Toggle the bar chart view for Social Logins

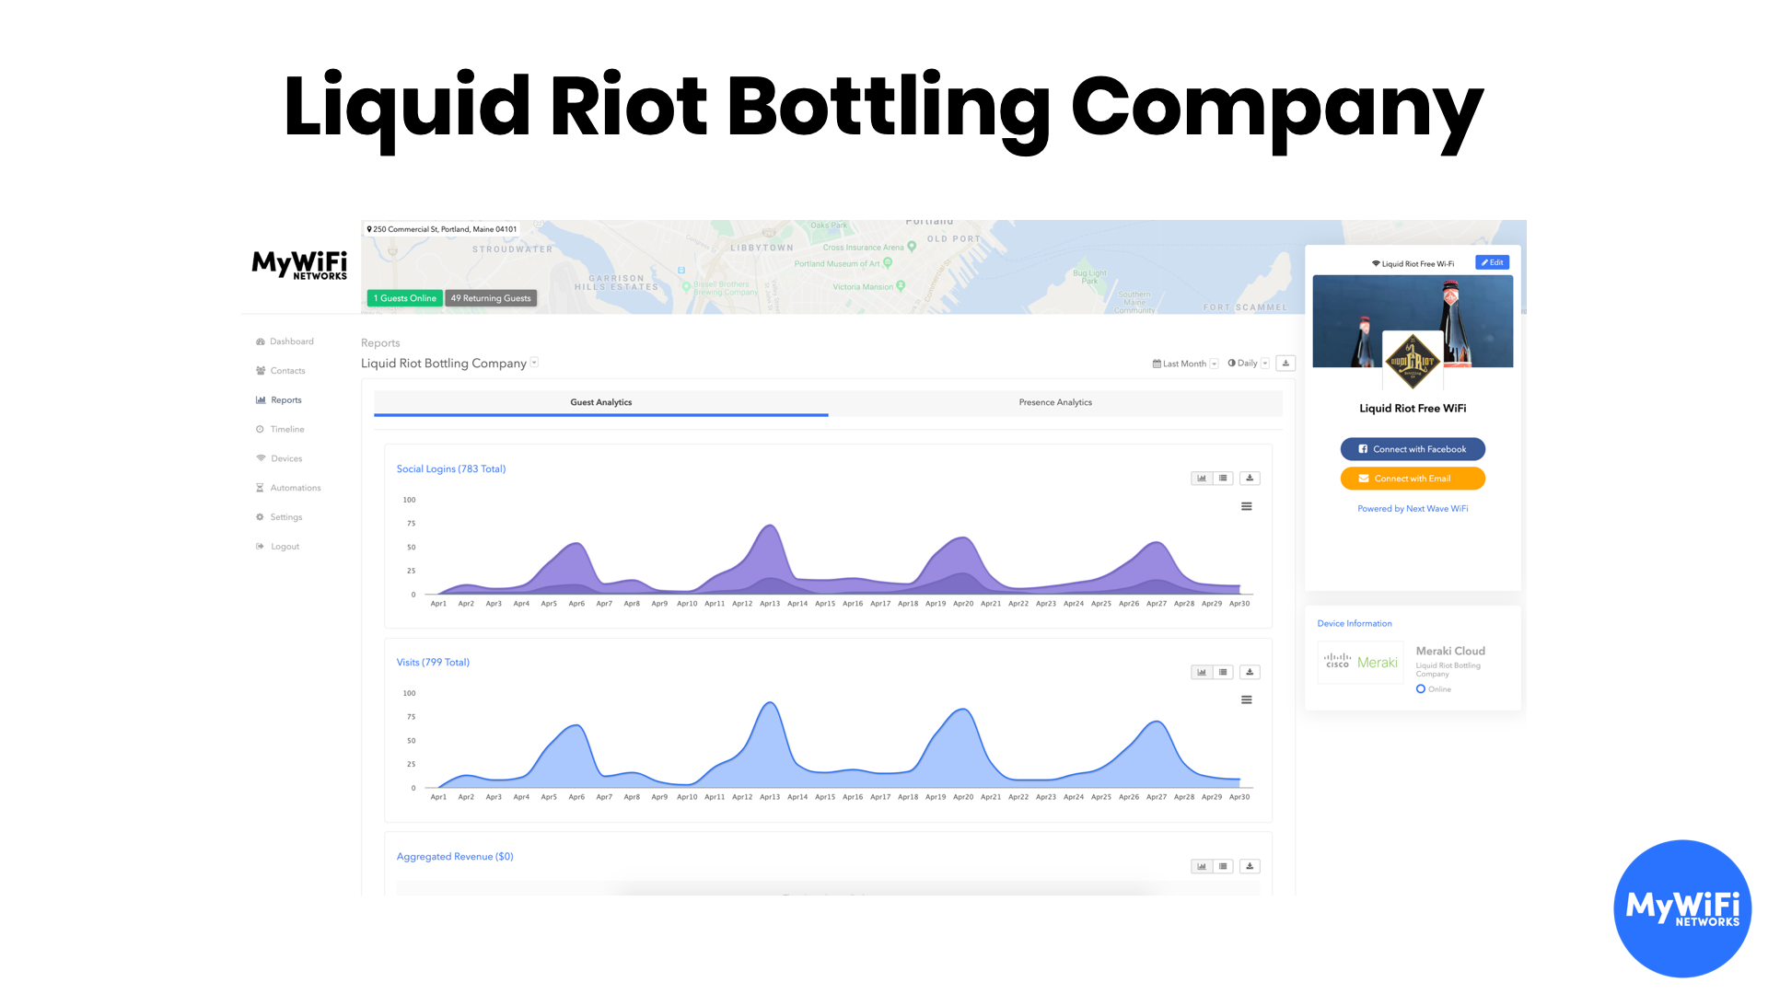pos(1204,477)
